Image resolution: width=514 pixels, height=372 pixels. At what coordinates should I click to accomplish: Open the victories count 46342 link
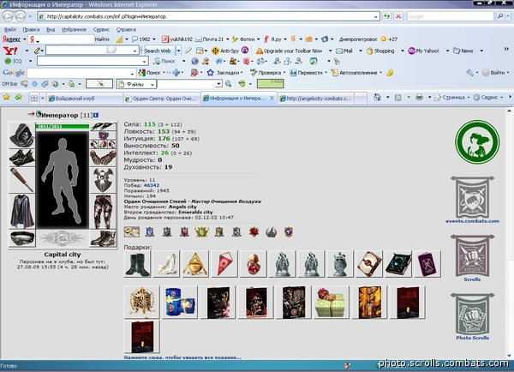click(152, 185)
